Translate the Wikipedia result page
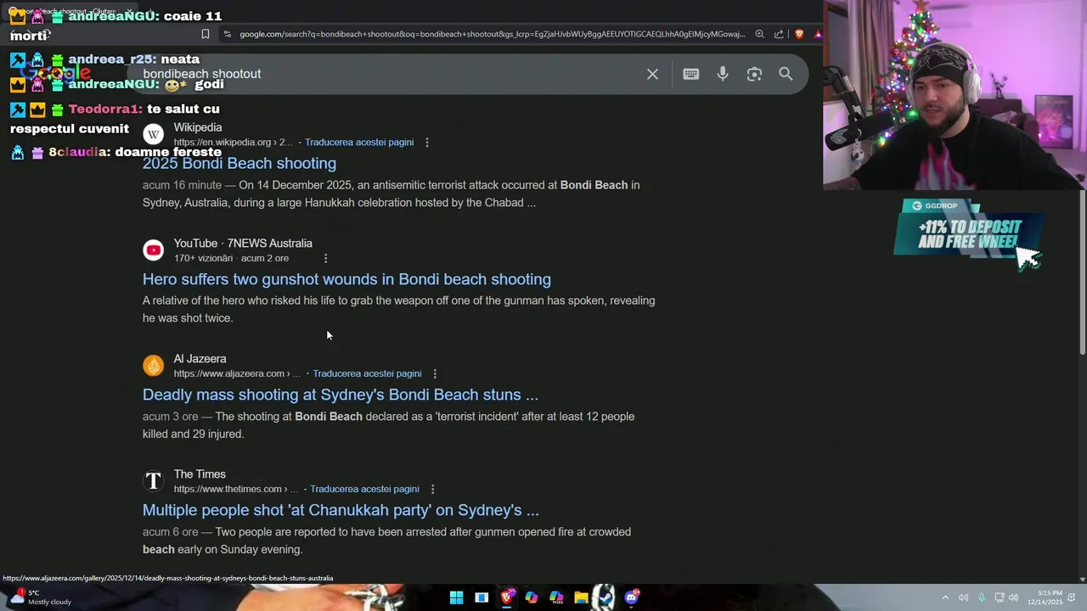The width and height of the screenshot is (1087, 611). (x=359, y=142)
